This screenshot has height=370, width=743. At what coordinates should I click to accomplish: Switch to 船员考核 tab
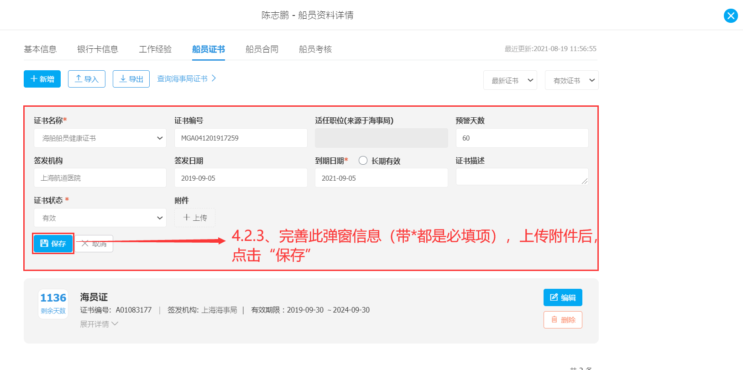(315, 49)
